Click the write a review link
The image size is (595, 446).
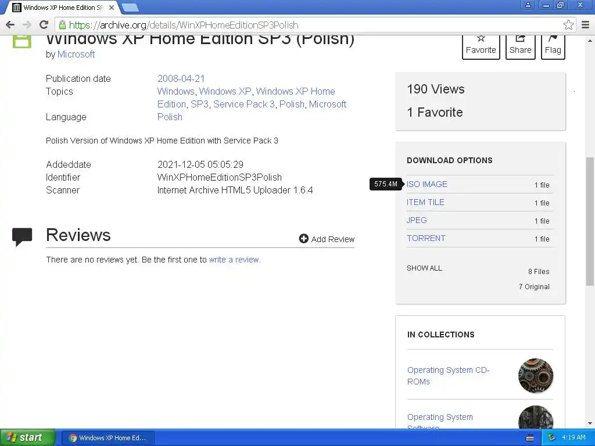tap(234, 260)
